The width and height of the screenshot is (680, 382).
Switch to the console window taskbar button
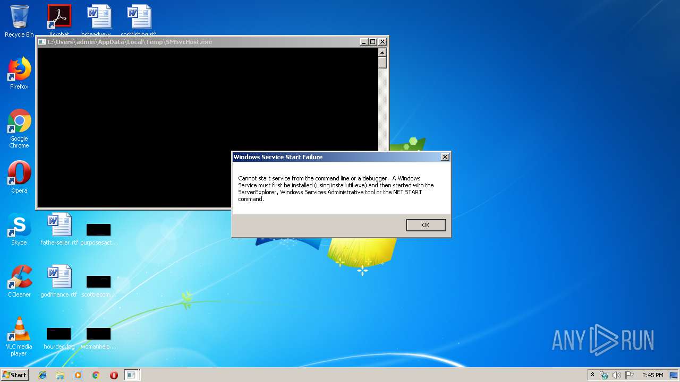point(131,375)
